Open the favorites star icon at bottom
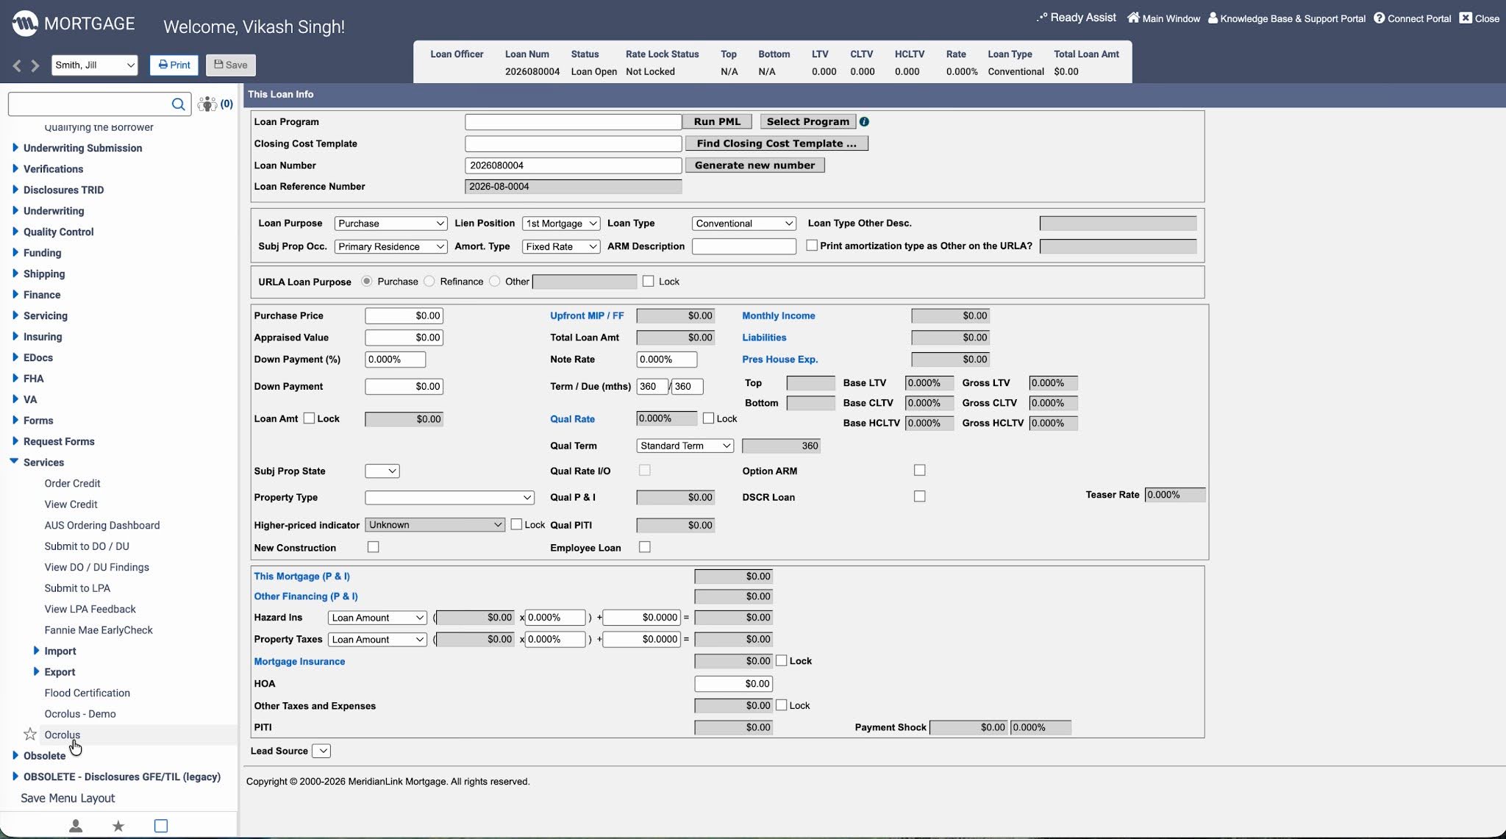 pyautogui.click(x=118, y=826)
